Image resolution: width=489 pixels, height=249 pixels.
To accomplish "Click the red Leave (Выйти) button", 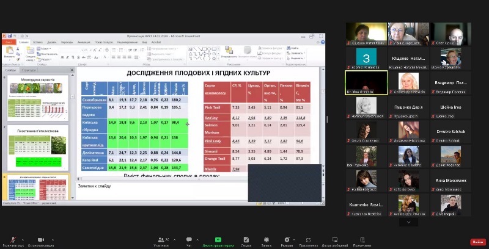I will 478,242.
